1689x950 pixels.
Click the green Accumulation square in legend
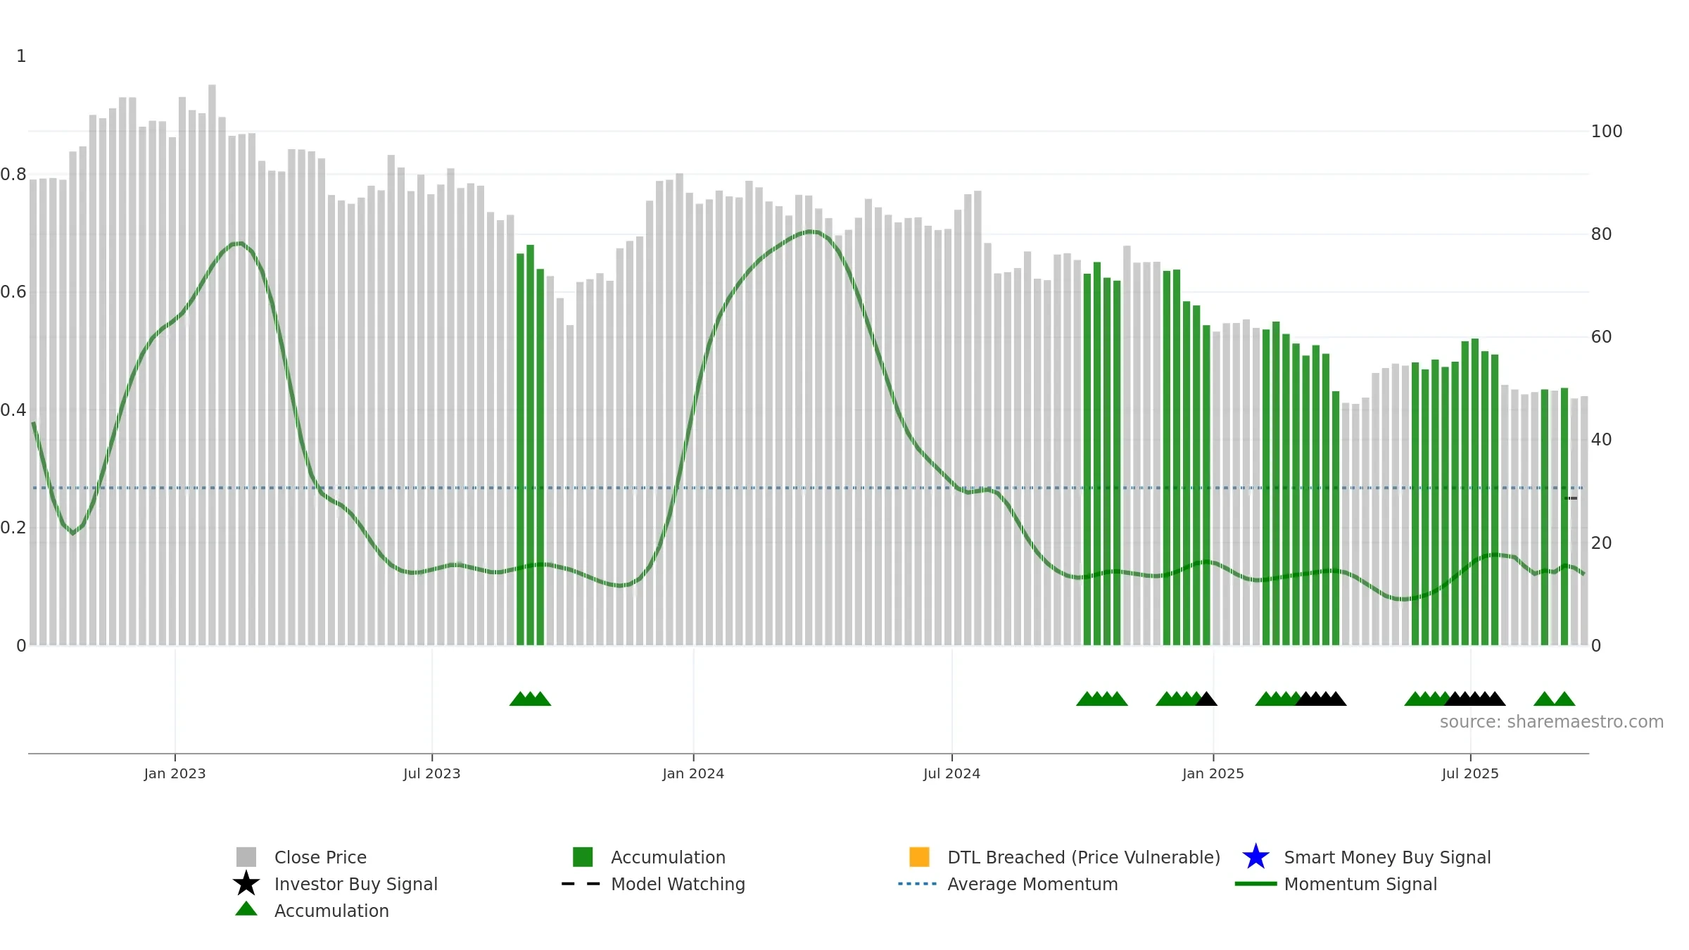(x=583, y=857)
